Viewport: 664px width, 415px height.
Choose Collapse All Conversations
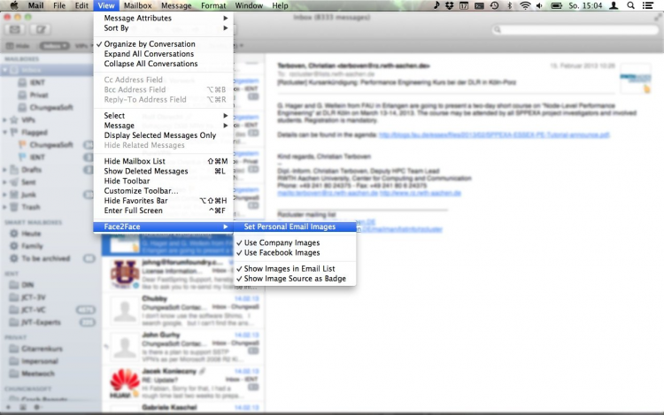click(164, 64)
